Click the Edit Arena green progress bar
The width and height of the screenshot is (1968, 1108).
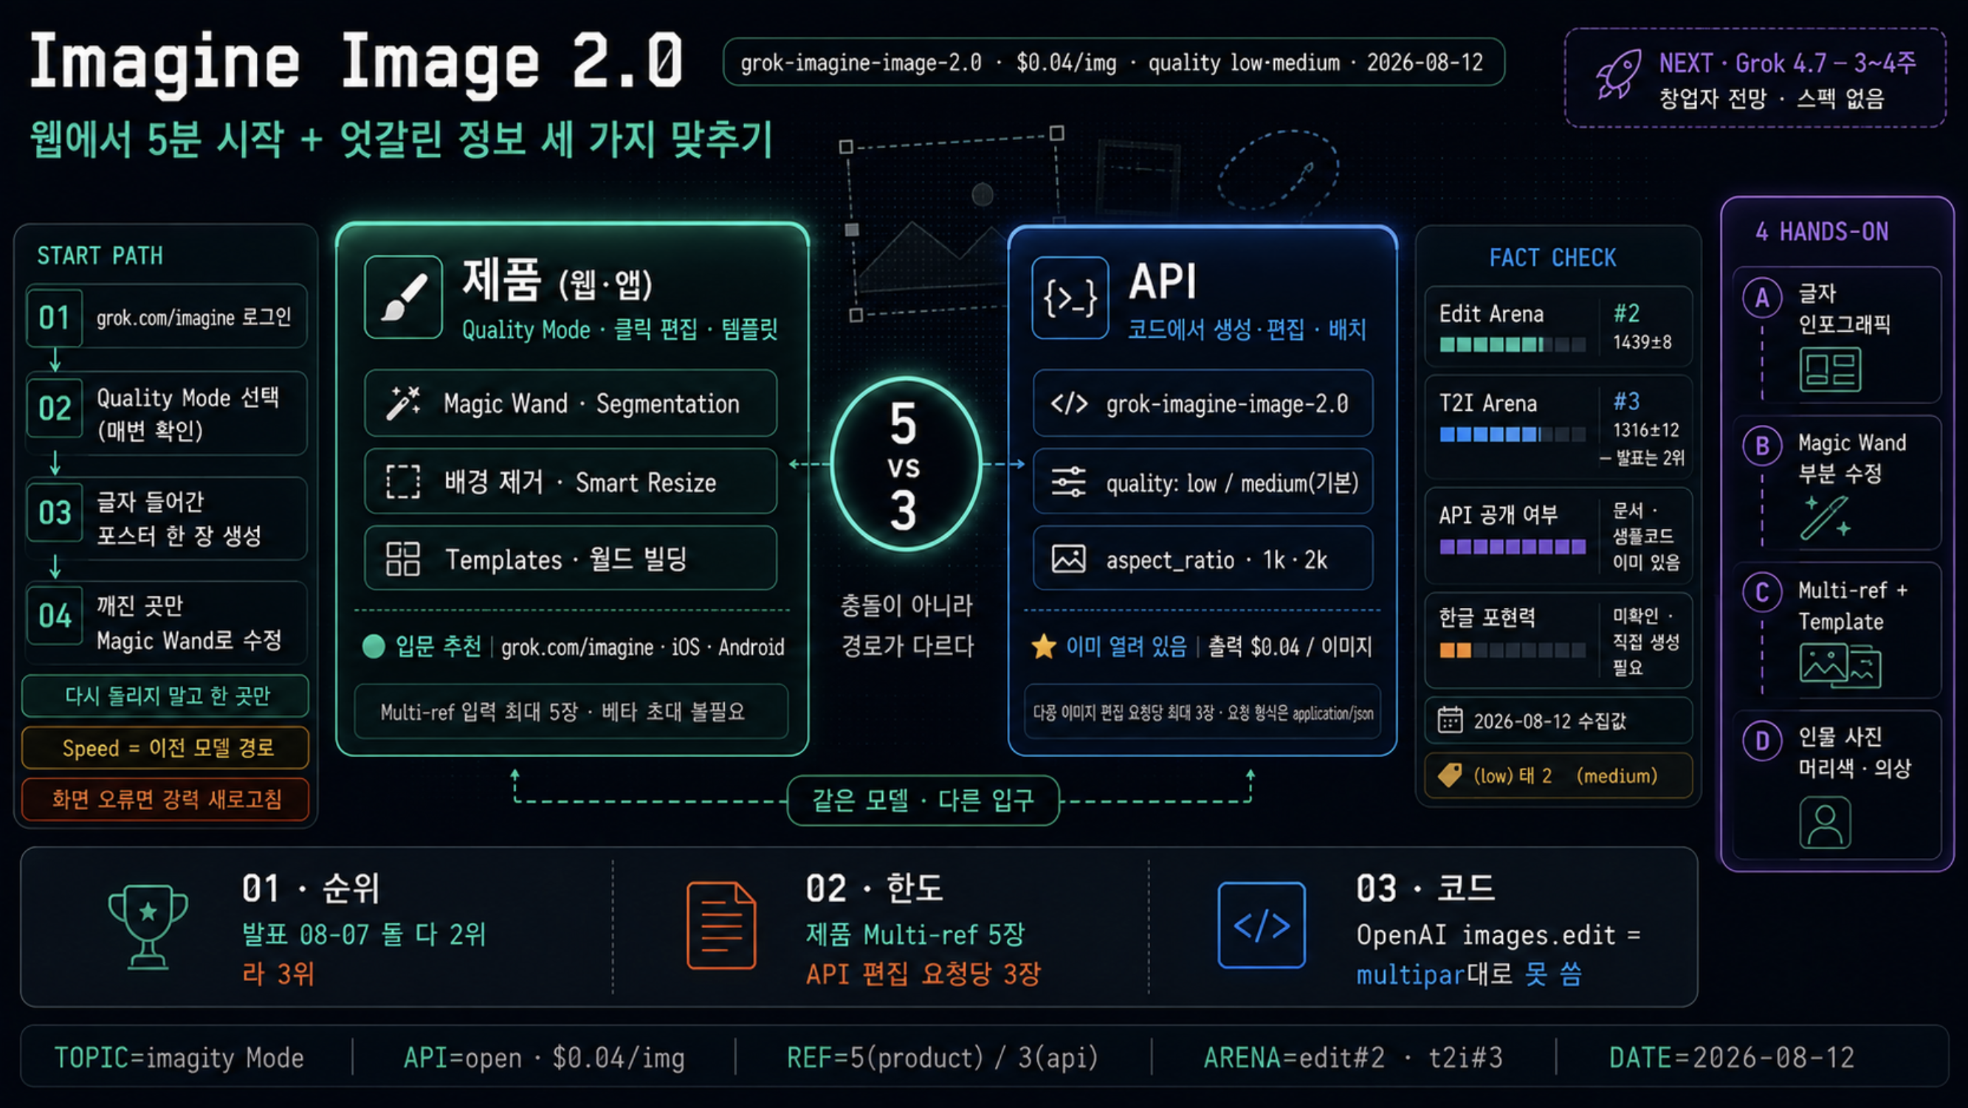[1513, 344]
